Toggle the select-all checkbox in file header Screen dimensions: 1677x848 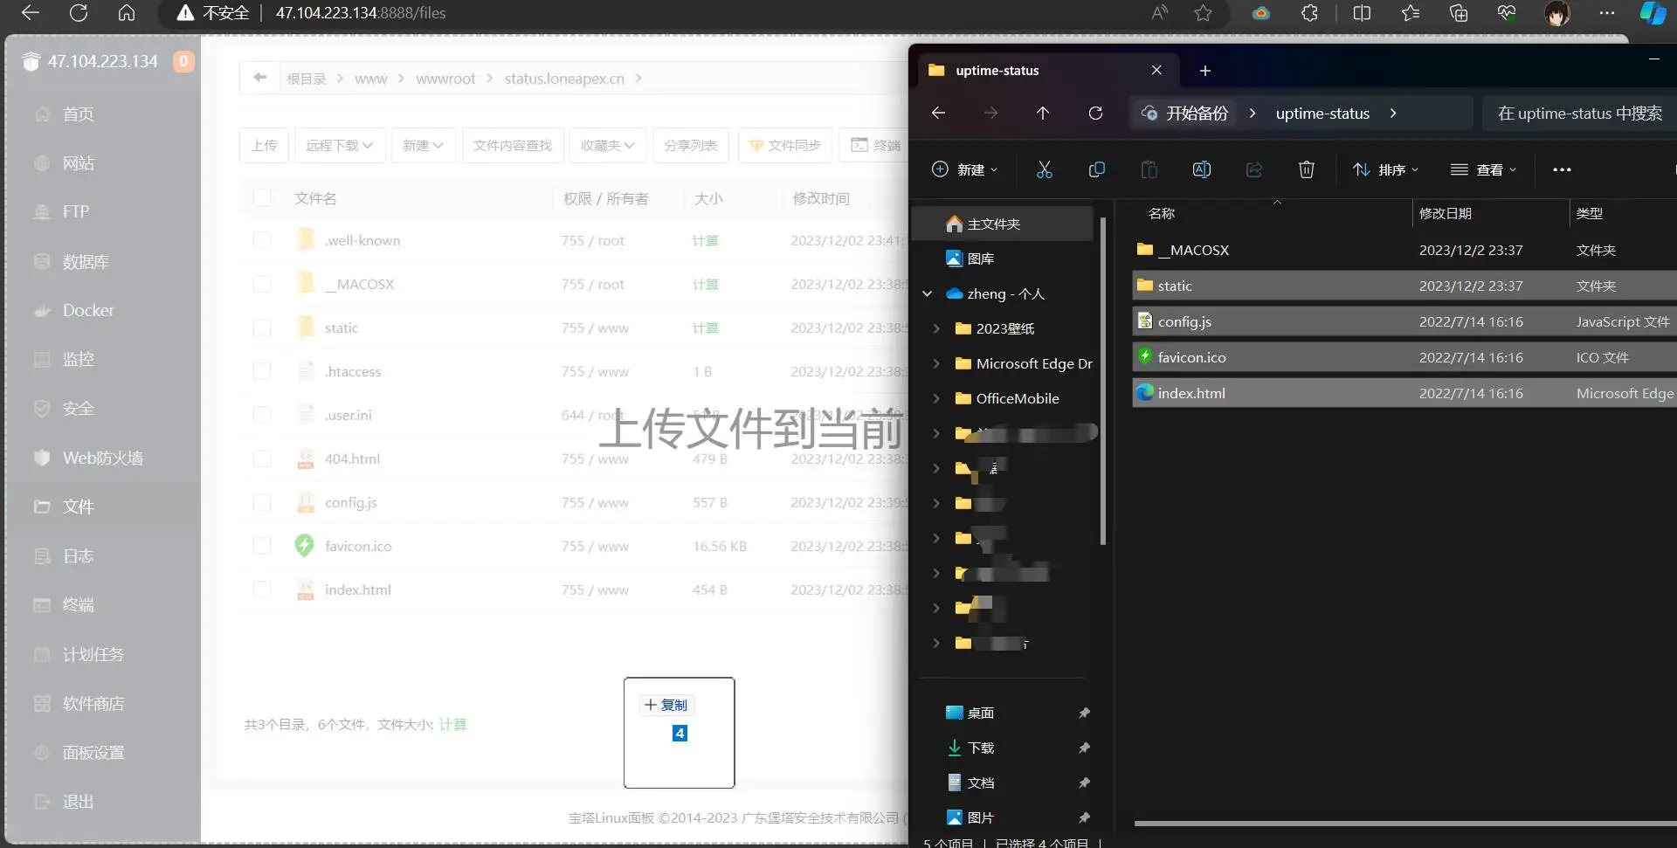pos(262,198)
